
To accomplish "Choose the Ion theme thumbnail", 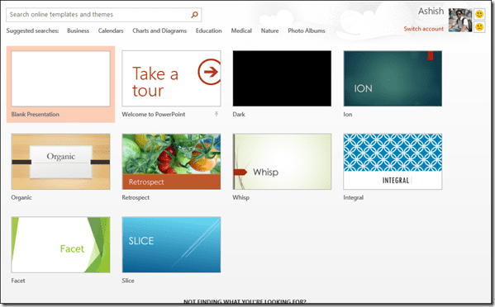I will [393, 78].
